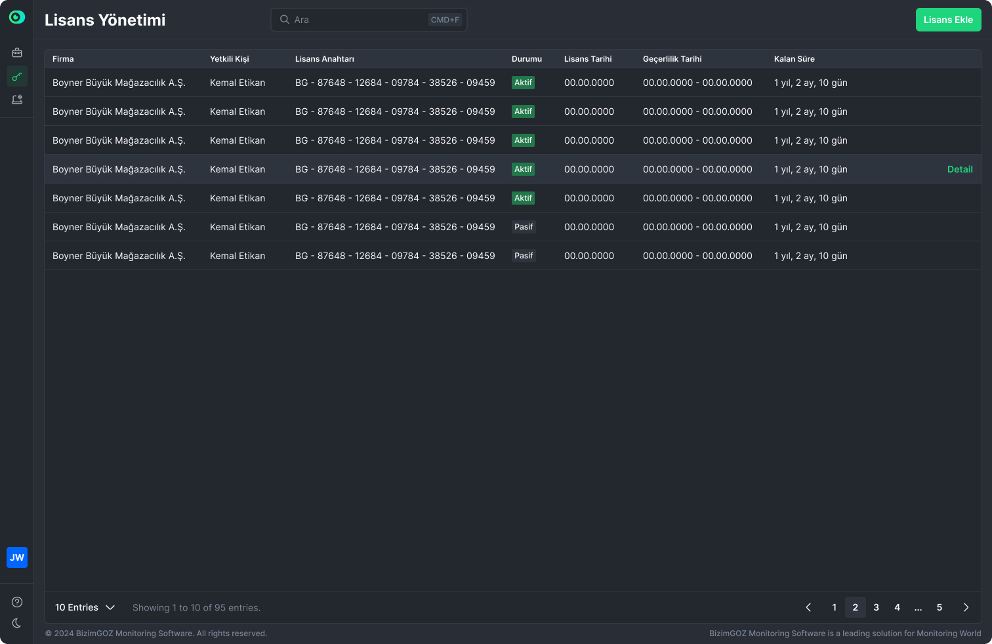Sort by Geçerlilik Tarihi column header
Image resolution: width=992 pixels, height=644 pixels.
tap(672, 59)
